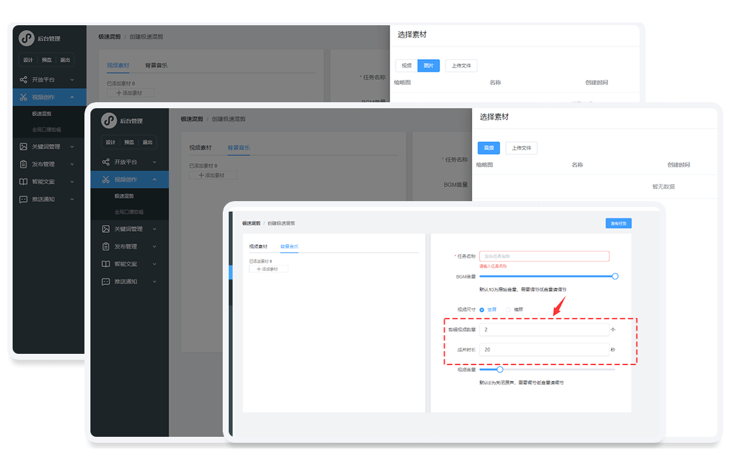The image size is (730, 470).
Task: Expand 推送通知 chevron in the middle window sidebar
Action: 154,281
